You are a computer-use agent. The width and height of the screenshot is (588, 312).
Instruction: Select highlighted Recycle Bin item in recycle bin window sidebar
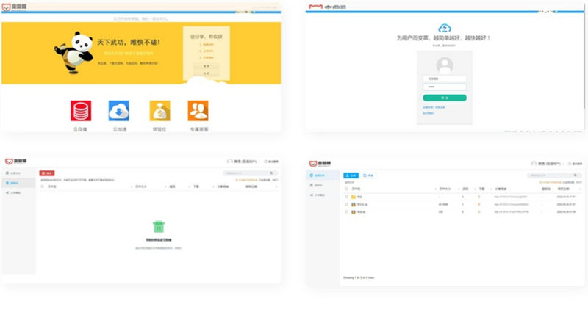[19, 183]
